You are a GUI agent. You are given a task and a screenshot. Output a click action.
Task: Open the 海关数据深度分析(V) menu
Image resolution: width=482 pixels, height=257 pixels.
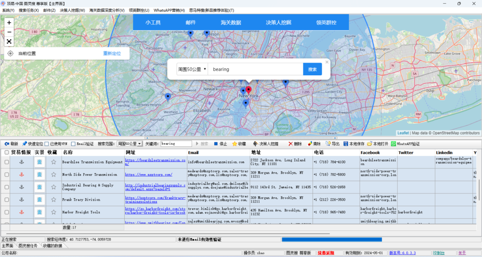107,10
